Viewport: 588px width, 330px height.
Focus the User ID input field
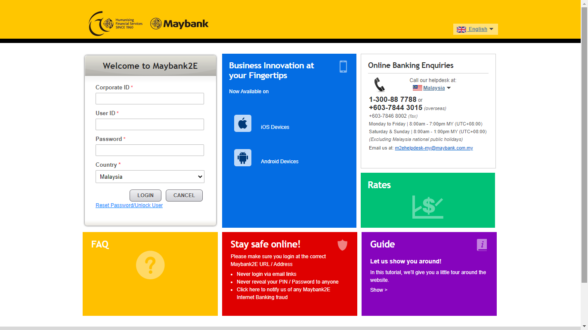(150, 124)
